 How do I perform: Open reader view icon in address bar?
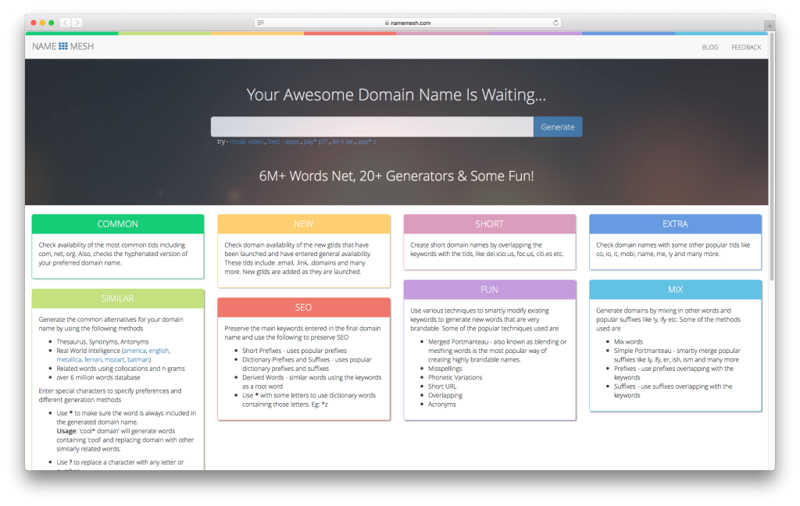point(261,23)
